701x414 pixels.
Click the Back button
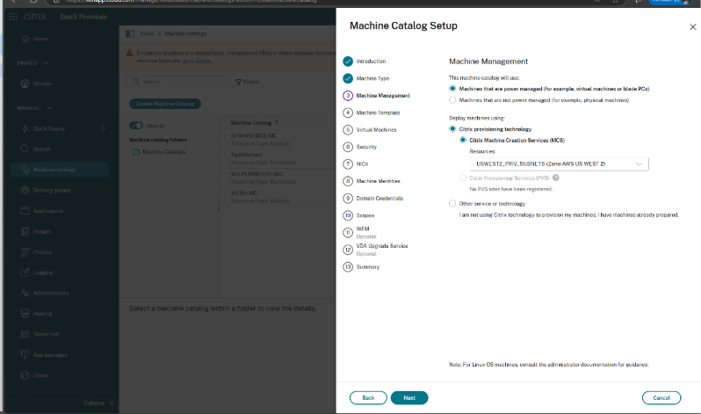pos(368,398)
